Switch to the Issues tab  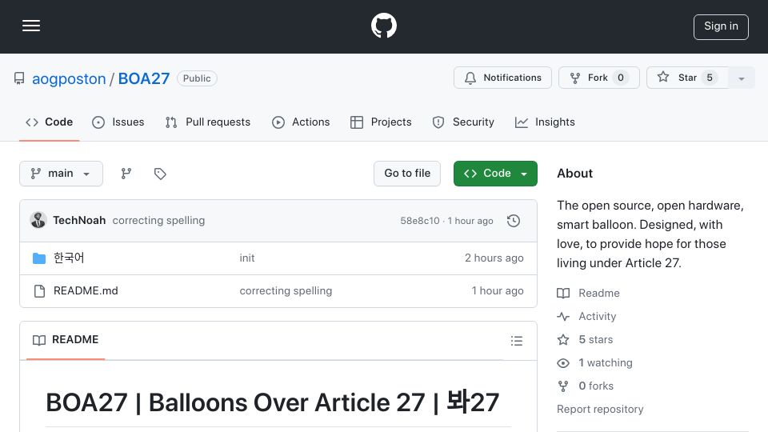(118, 122)
